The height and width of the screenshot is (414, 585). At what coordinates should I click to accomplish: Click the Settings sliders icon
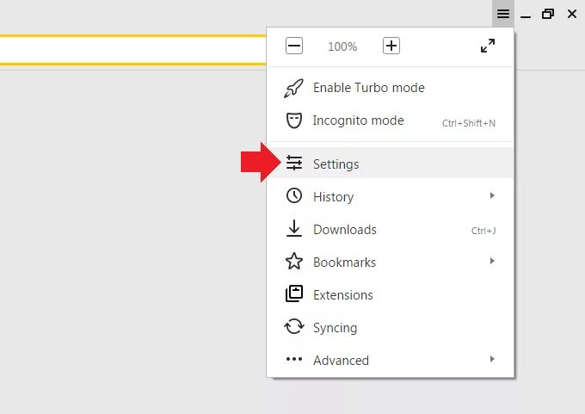point(294,164)
